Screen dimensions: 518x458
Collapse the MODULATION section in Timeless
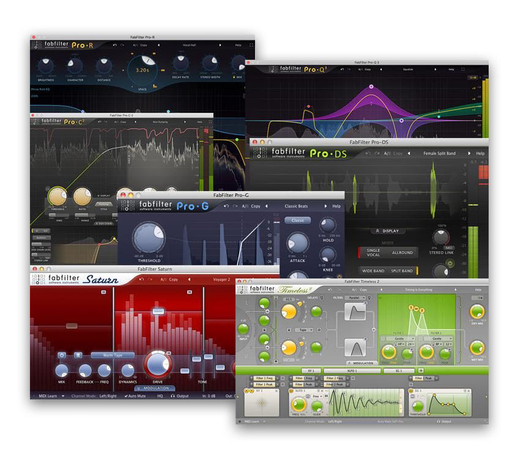[x=361, y=363]
